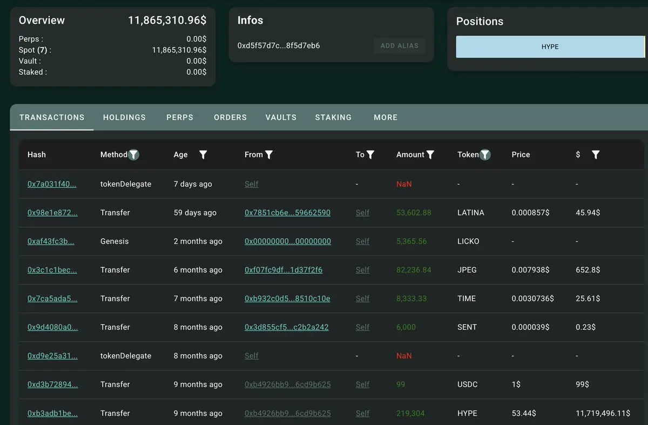Switch to the Holdings tab

pyautogui.click(x=124, y=117)
